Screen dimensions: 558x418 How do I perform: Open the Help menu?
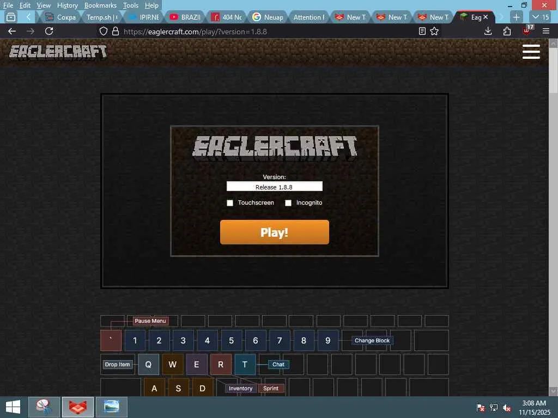[151, 5]
